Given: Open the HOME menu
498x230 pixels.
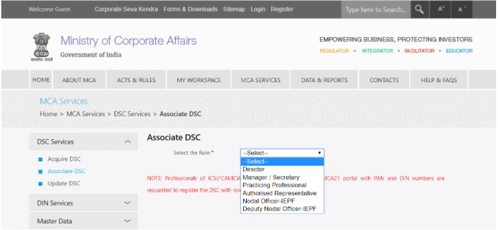Looking at the screenshot, I should pos(41,80).
